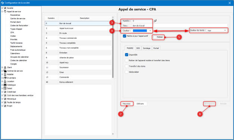Click the list vertical scrollbar thumb
The width and height of the screenshot is (234, 140).
click(113, 48)
